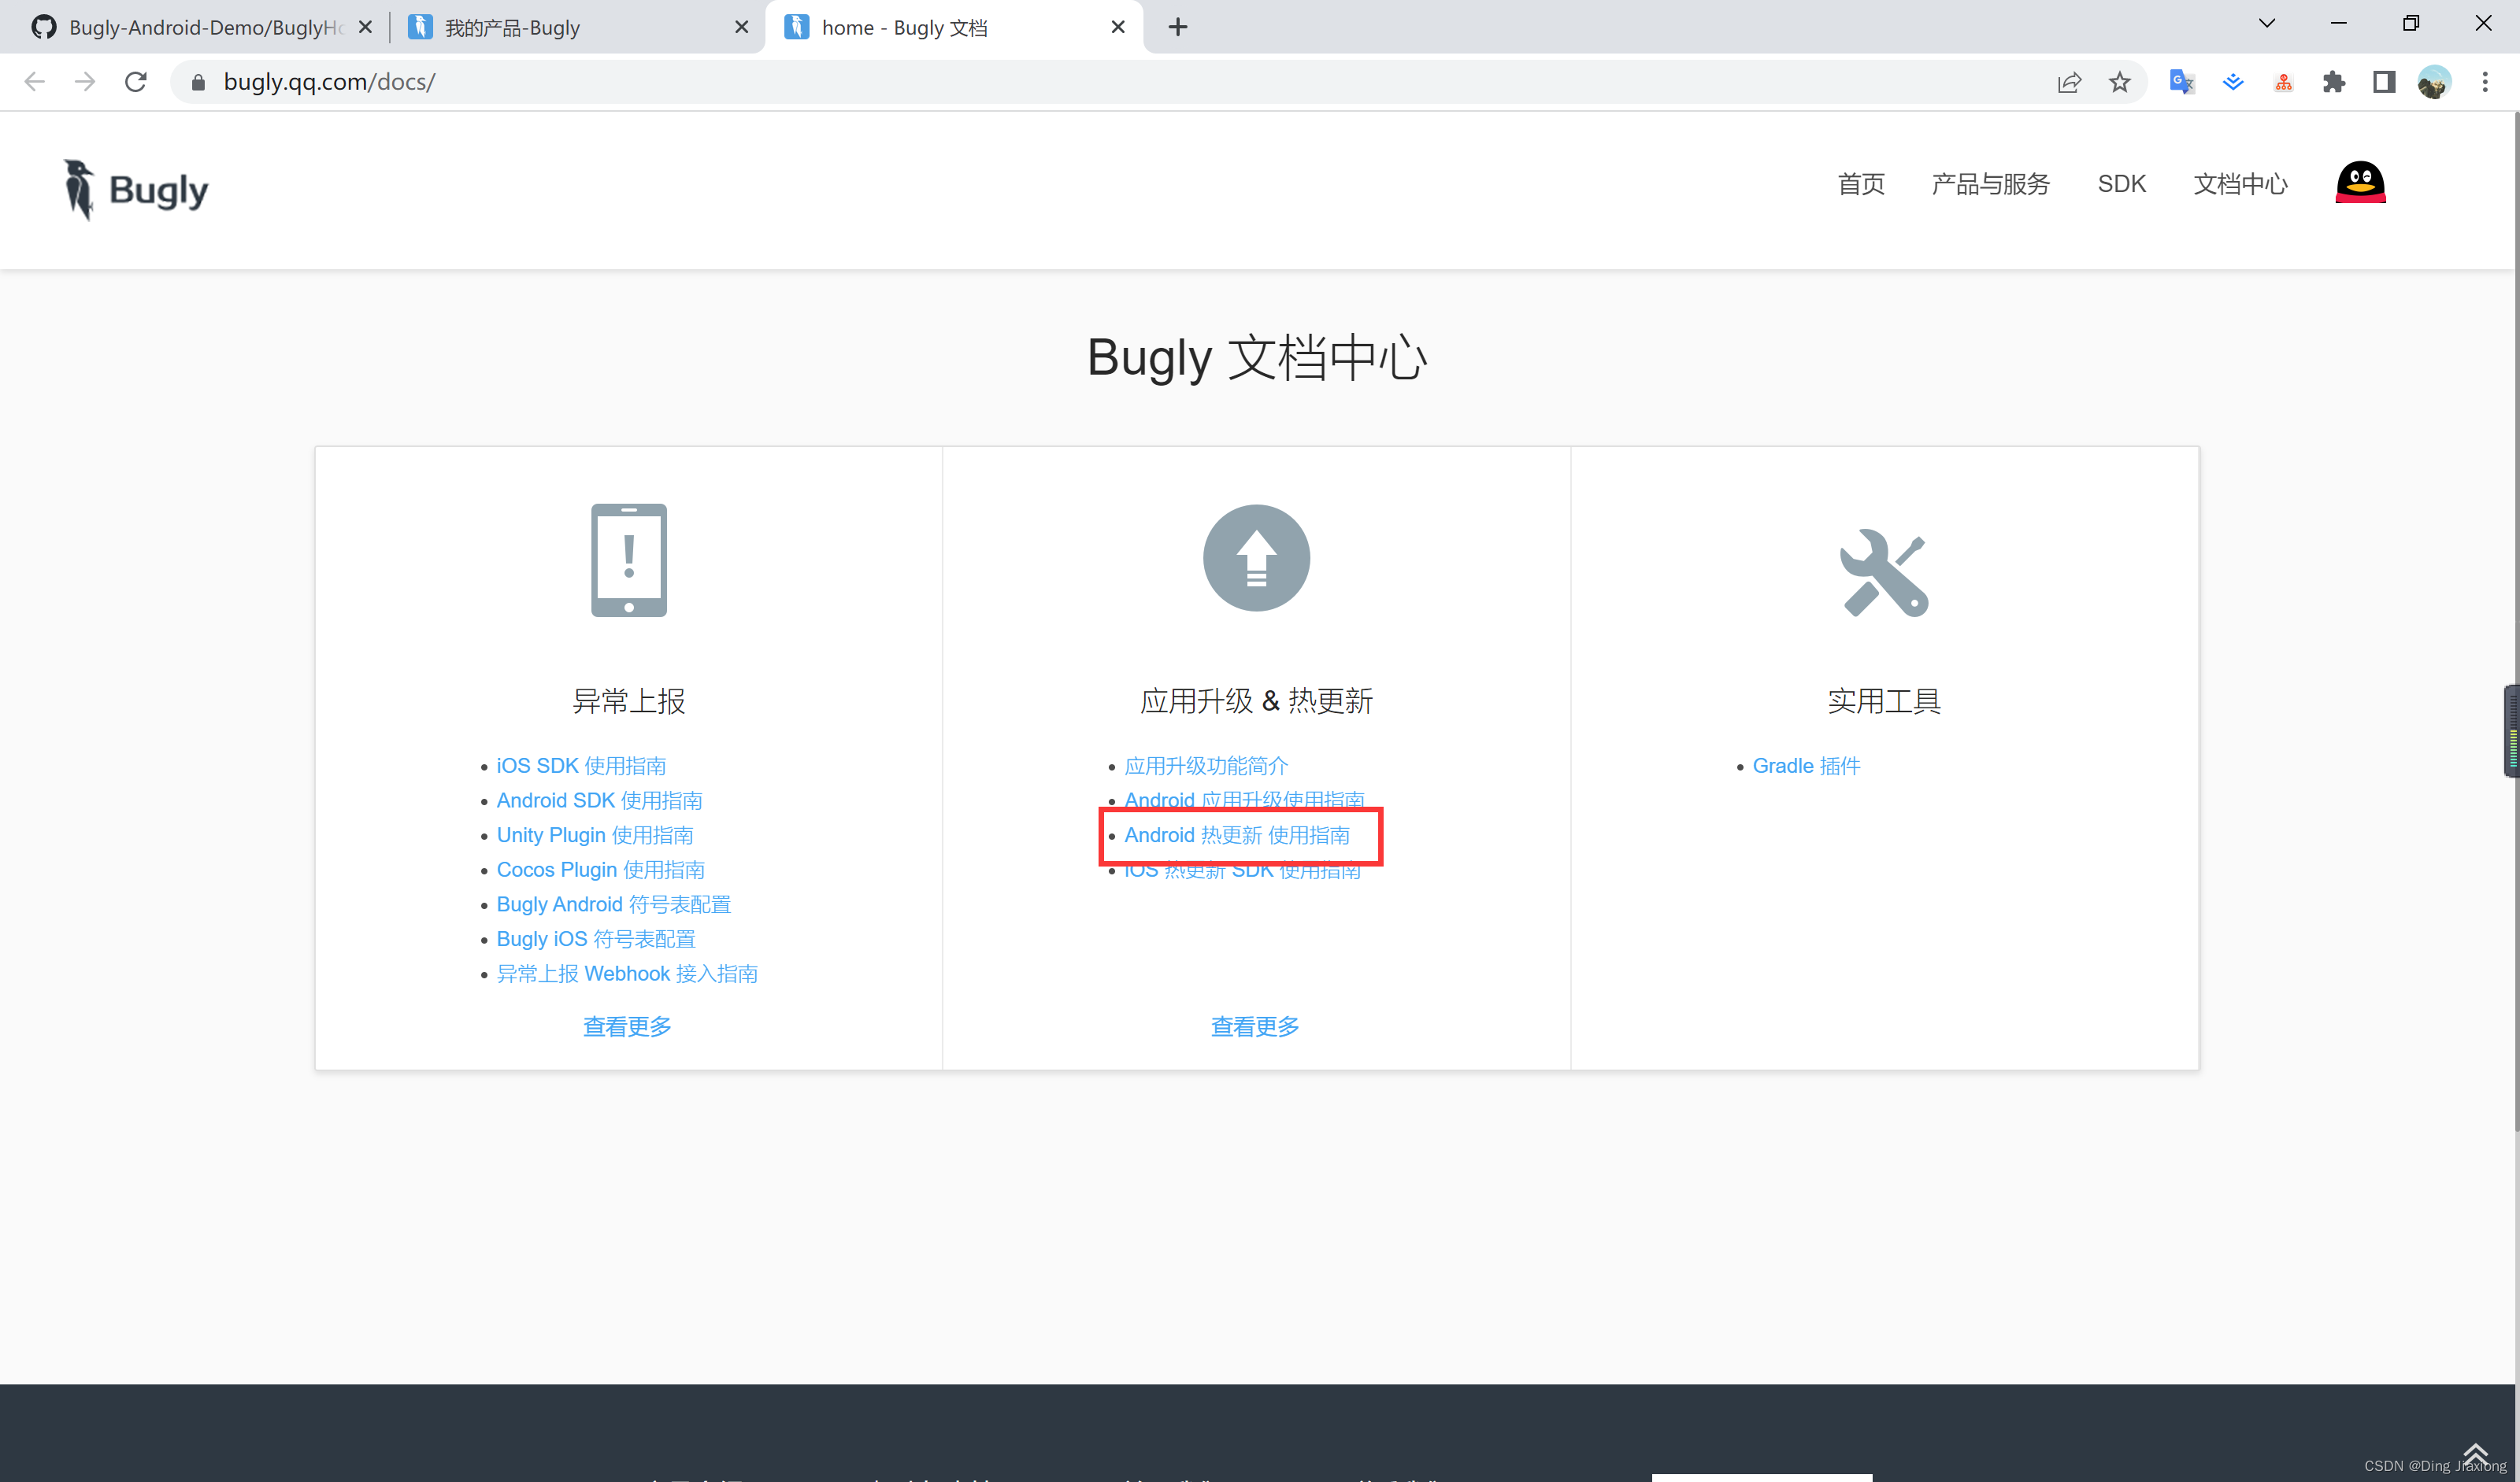Toggle the browser side panel icon
The image size is (2520, 1482).
pos(2384,82)
